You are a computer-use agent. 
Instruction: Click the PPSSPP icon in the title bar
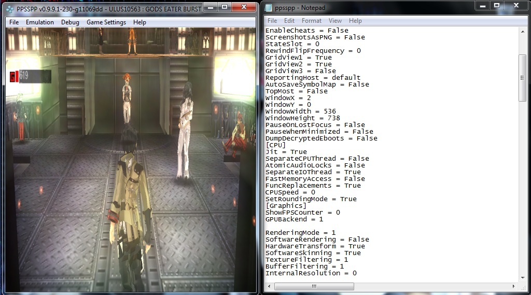pos(9,8)
